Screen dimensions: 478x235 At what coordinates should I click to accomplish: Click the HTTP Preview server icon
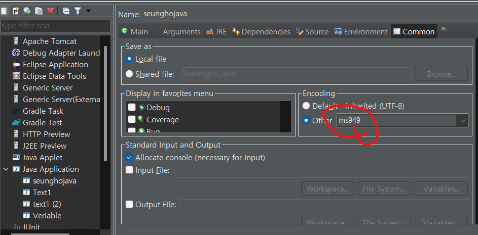16,134
